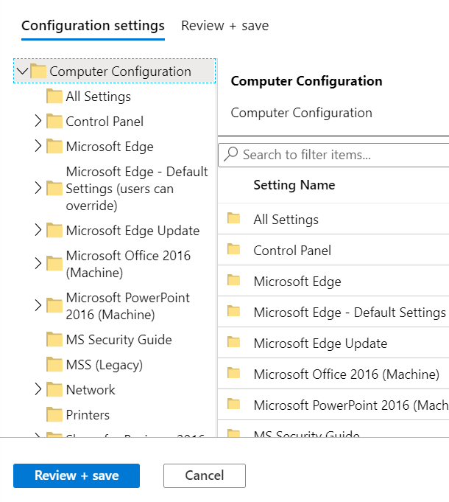Click the folder icon beside Microsoft Edge Update in list
The image size is (449, 502).
coord(234,343)
